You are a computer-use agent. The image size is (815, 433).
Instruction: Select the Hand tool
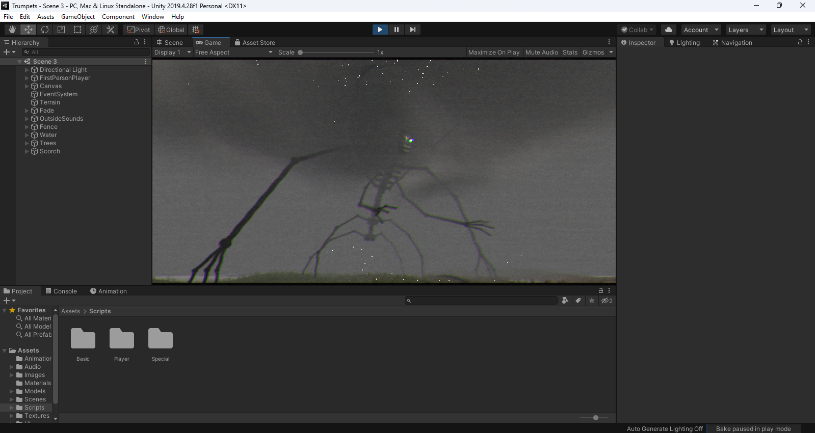pos(12,30)
